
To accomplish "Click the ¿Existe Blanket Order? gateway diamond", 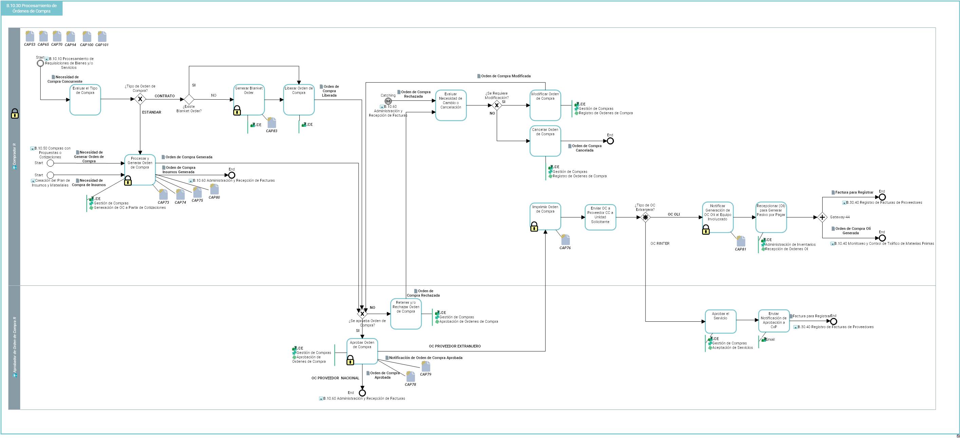I will point(189,99).
